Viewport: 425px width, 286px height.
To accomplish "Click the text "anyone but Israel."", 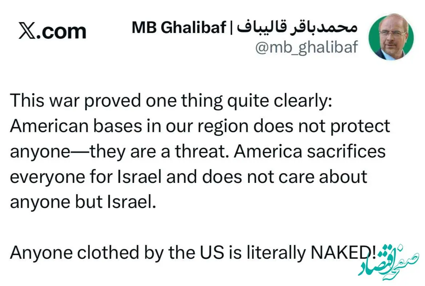I will (x=83, y=202).
